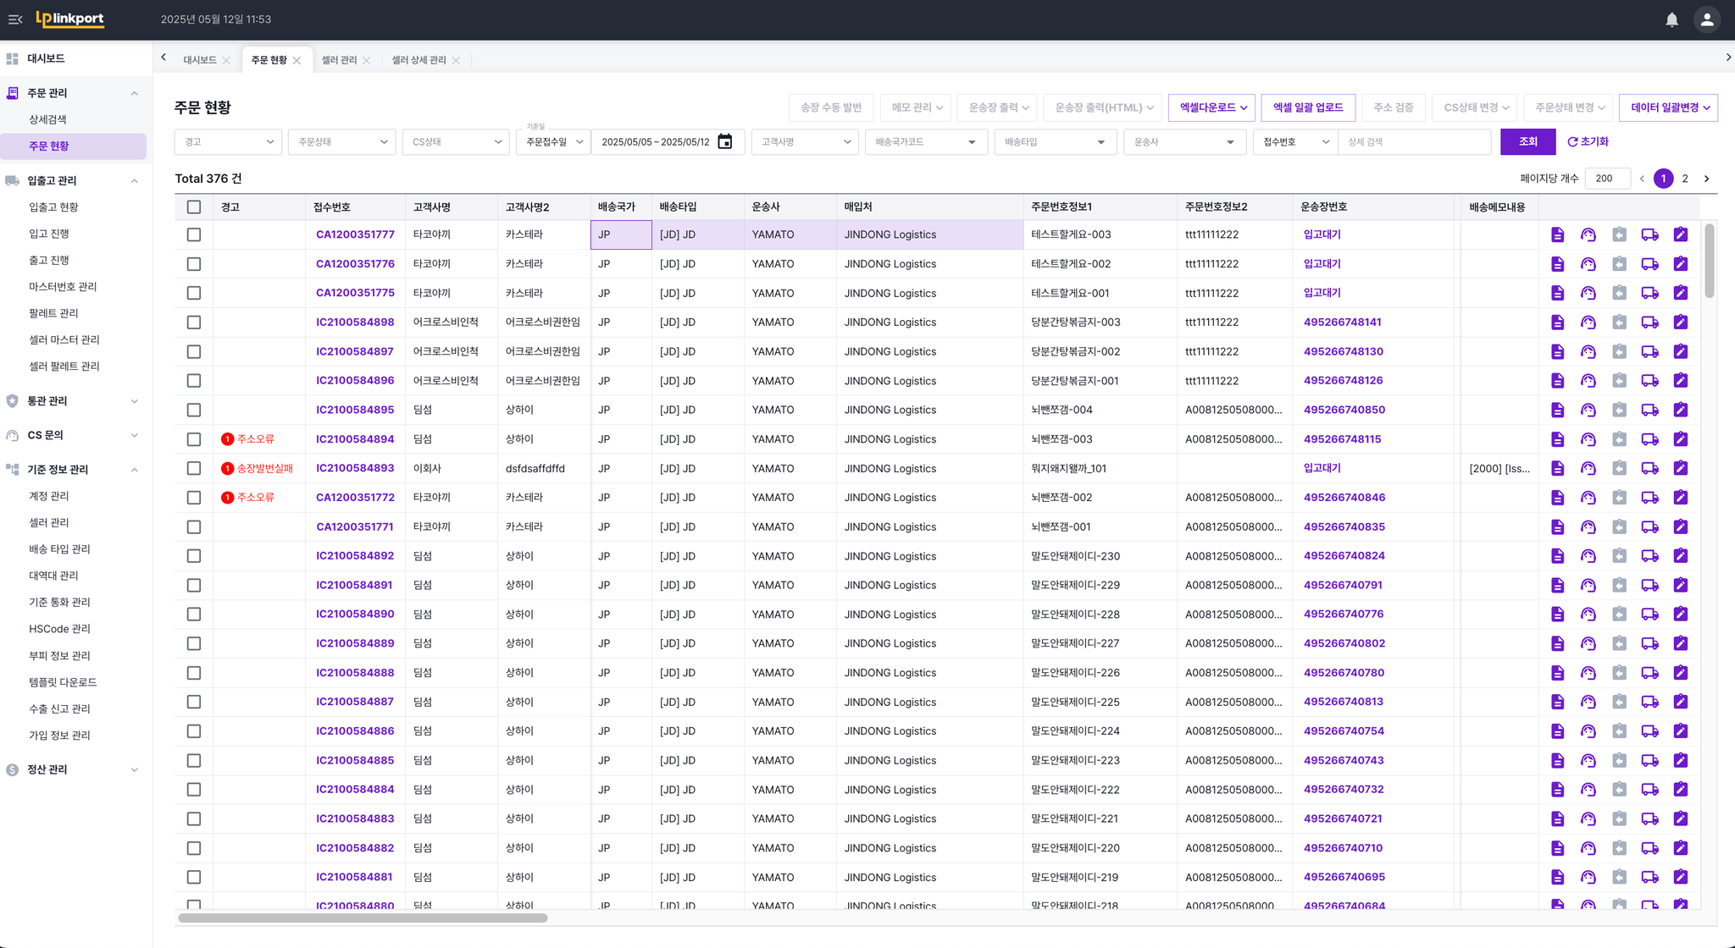Focus the 상세 검색 text input
The image size is (1735, 948).
[1414, 141]
